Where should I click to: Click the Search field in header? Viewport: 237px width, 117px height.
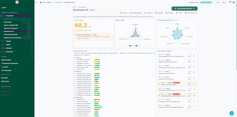(x=221, y=3)
